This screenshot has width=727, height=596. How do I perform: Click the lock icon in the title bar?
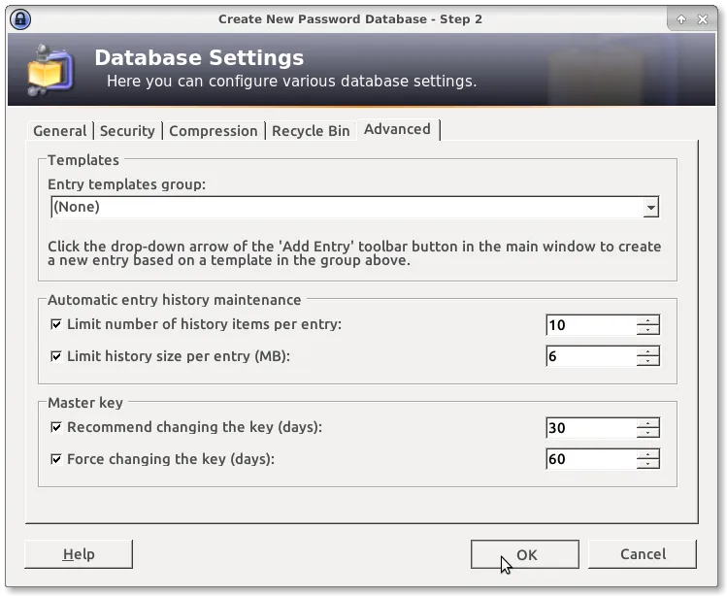19,18
